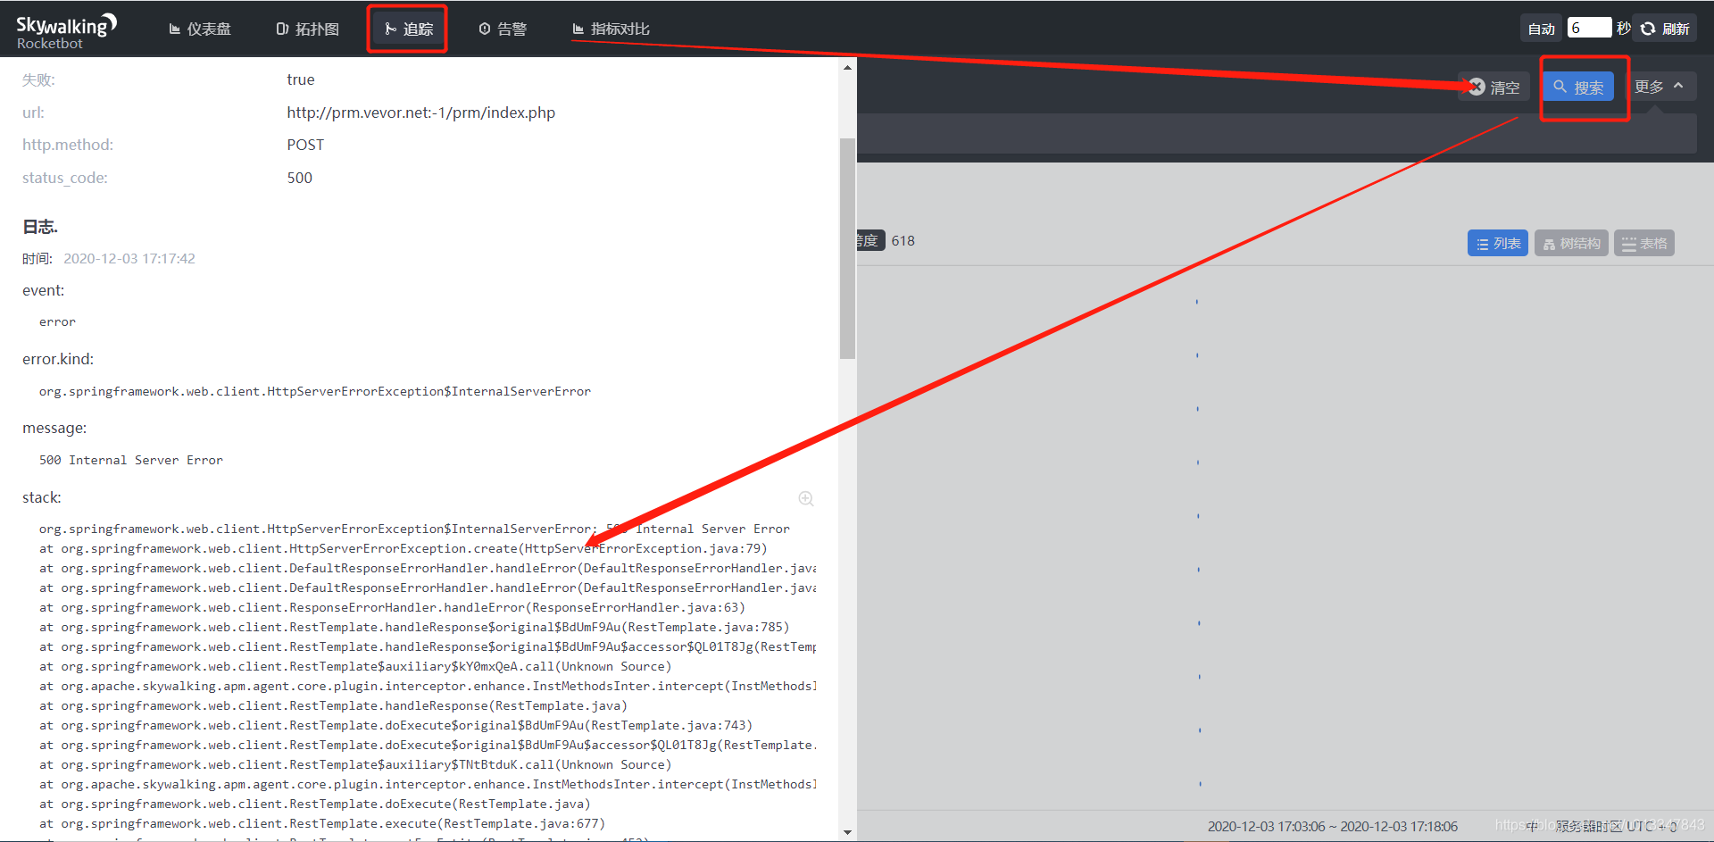Click the scrollbar down arrow
Viewport: 1714px width, 842px height.
tap(847, 832)
